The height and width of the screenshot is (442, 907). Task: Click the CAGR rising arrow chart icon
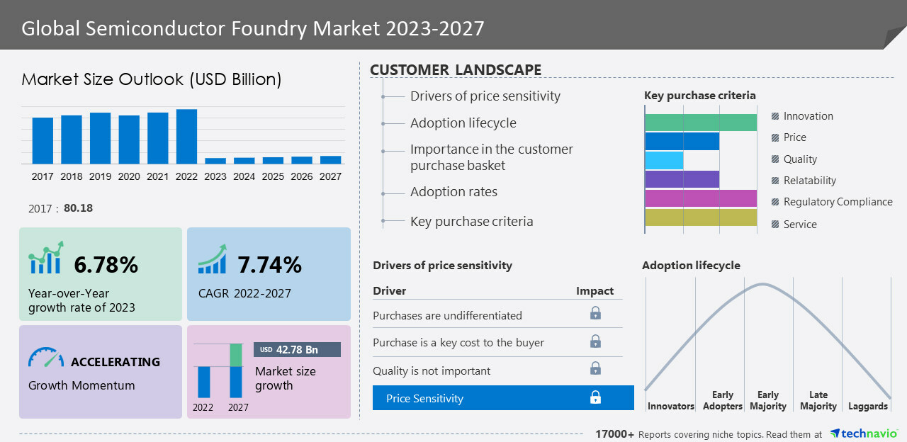click(213, 259)
